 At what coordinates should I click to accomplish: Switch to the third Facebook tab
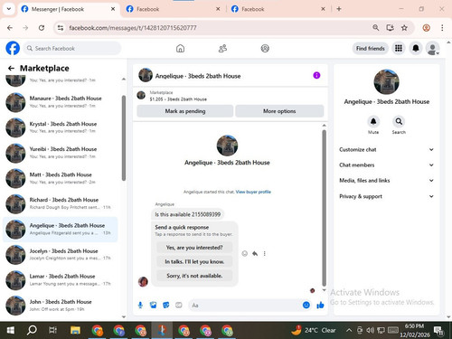tap(278, 9)
